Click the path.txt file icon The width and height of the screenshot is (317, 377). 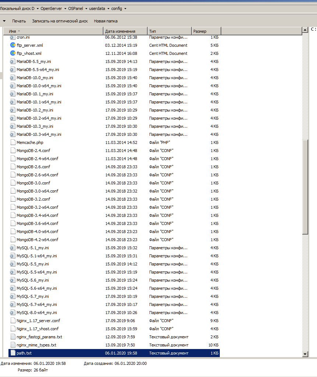[13, 353]
